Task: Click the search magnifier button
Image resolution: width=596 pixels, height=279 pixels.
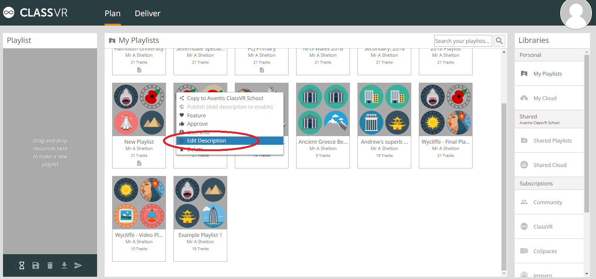Action: pos(499,41)
